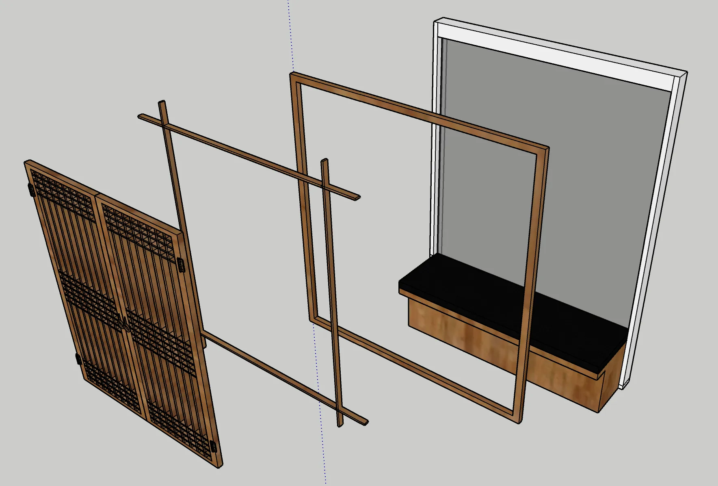The height and width of the screenshot is (486, 718).
Task: Select the black bench seat cushion
Action: point(513,313)
